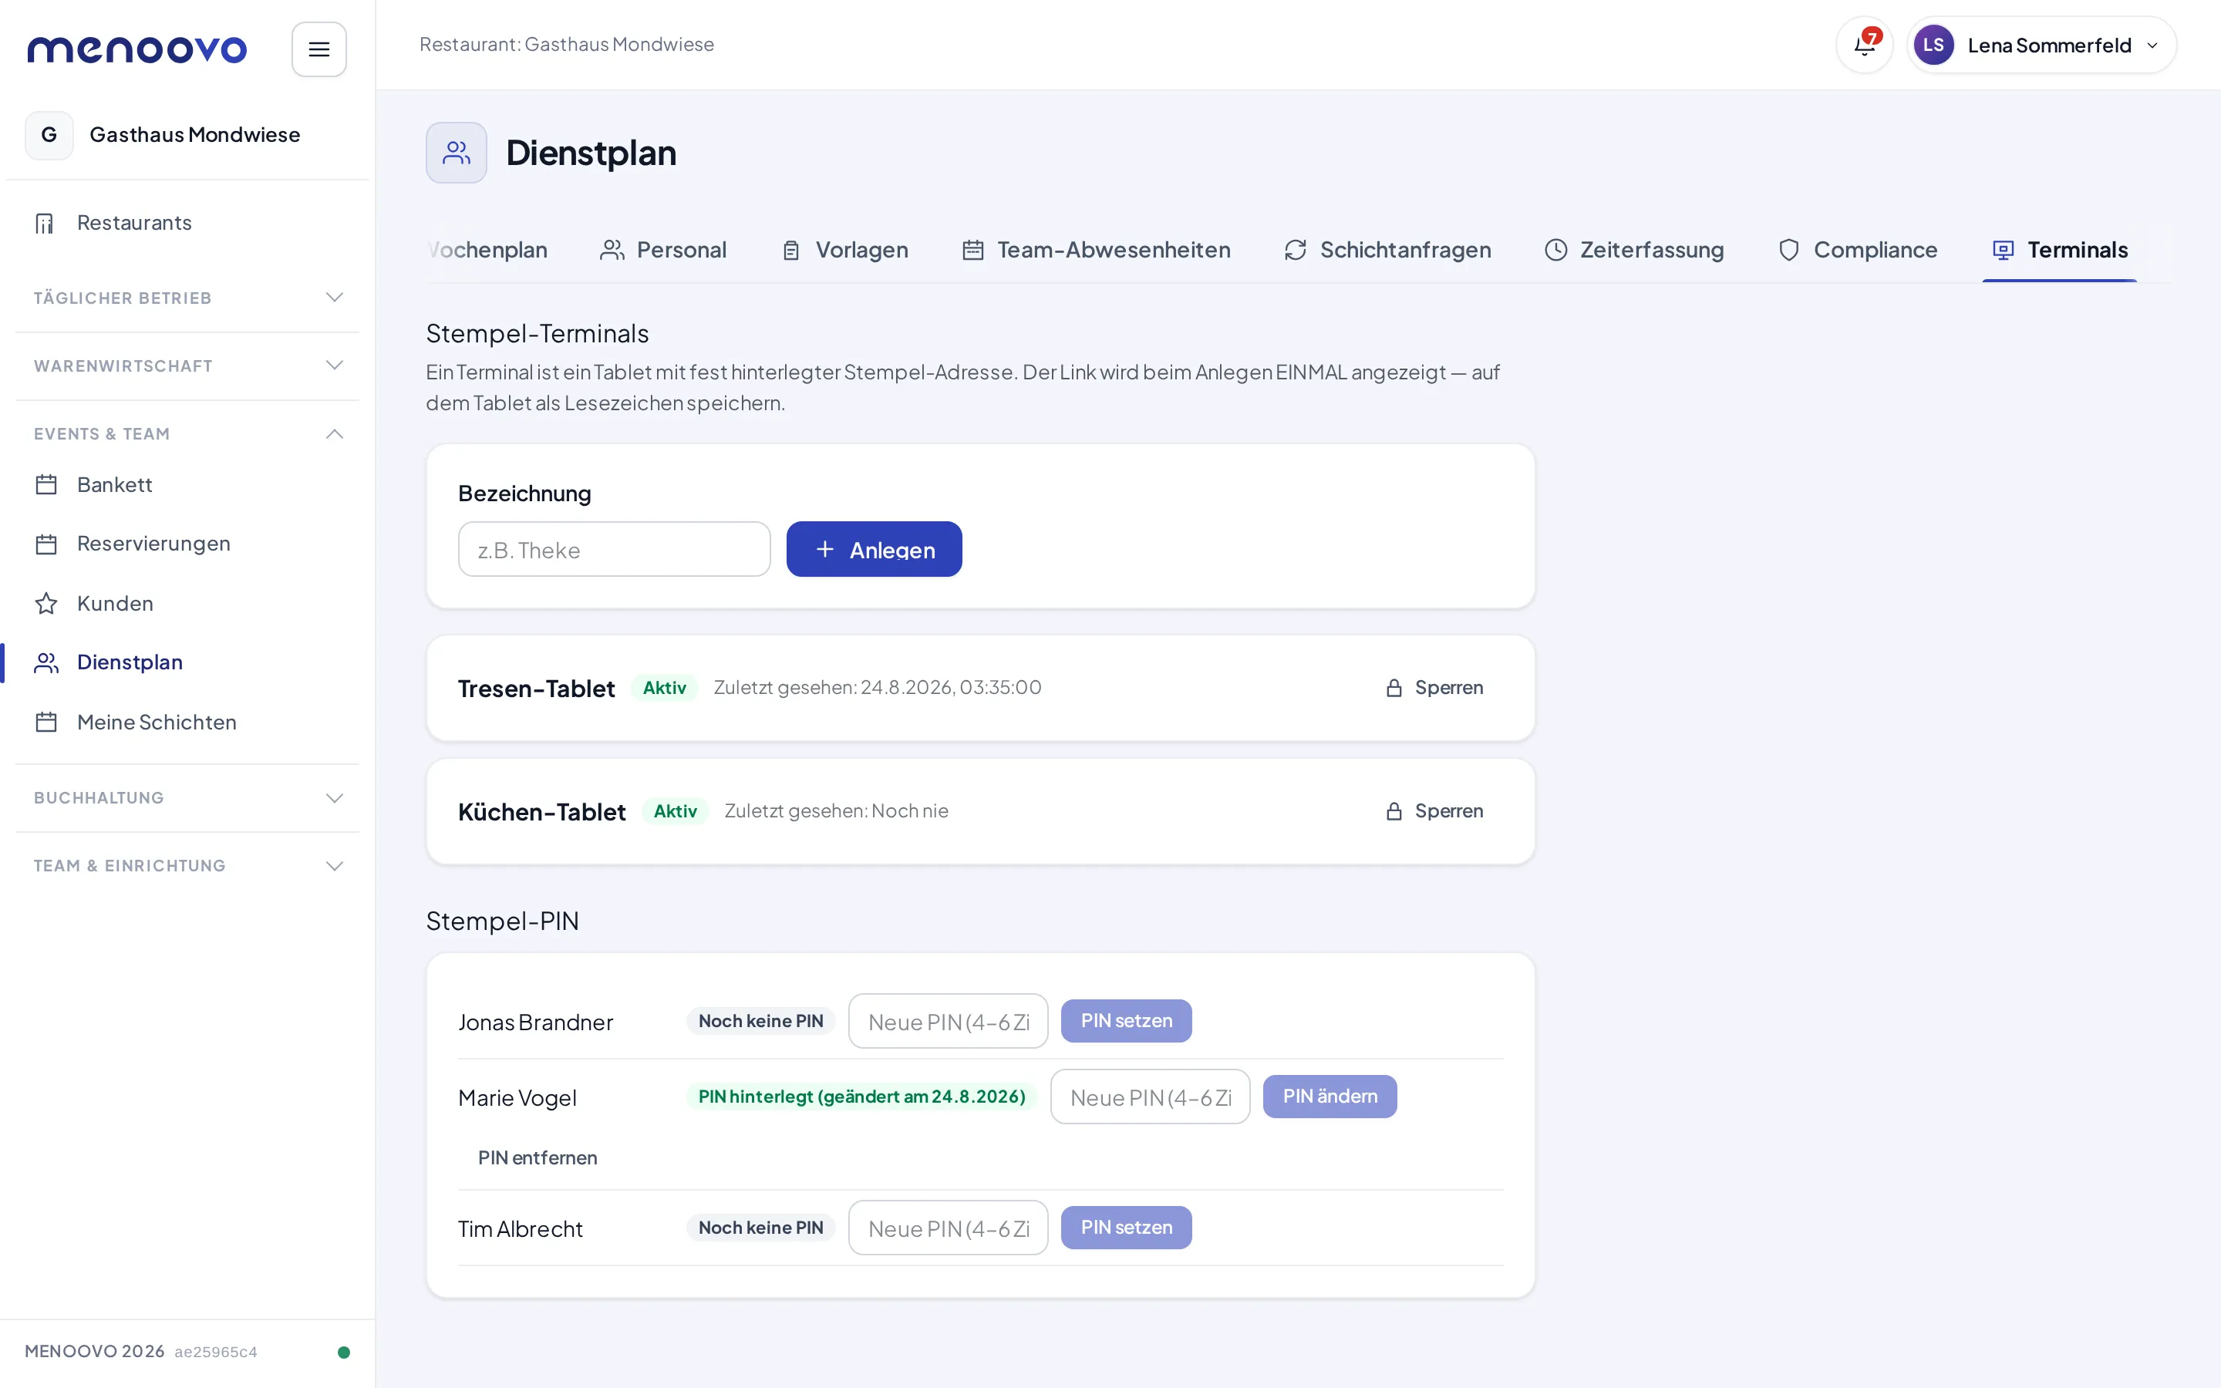Click the Reservierungen calendar icon
The image size is (2221, 1388).
coord(46,544)
